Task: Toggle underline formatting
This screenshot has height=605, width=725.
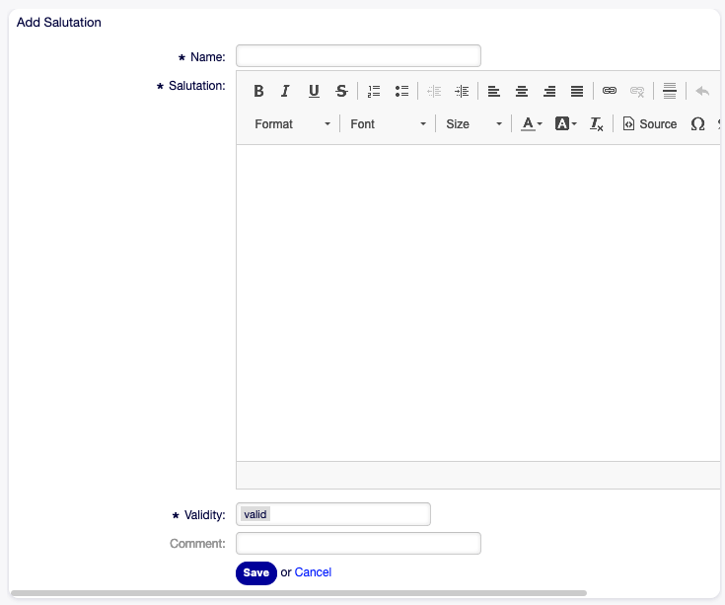Action: pyautogui.click(x=314, y=91)
